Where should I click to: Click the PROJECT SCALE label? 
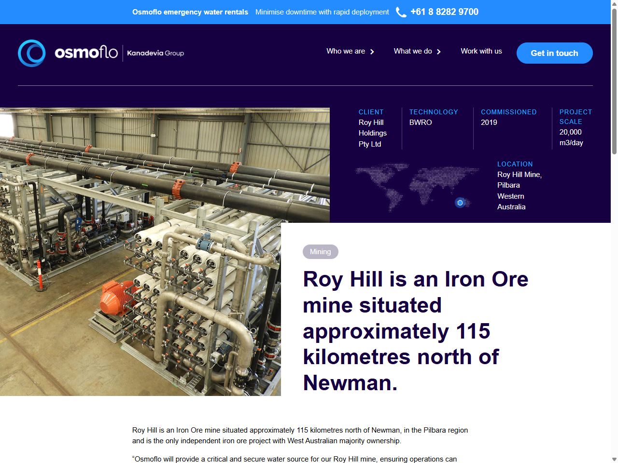point(576,117)
